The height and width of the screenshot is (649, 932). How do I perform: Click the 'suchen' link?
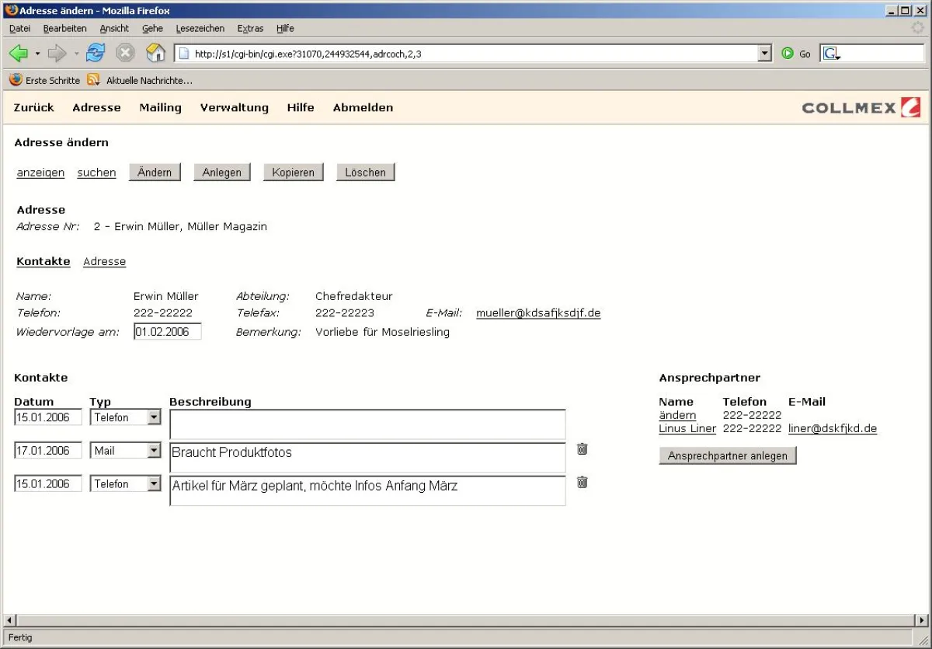click(96, 173)
